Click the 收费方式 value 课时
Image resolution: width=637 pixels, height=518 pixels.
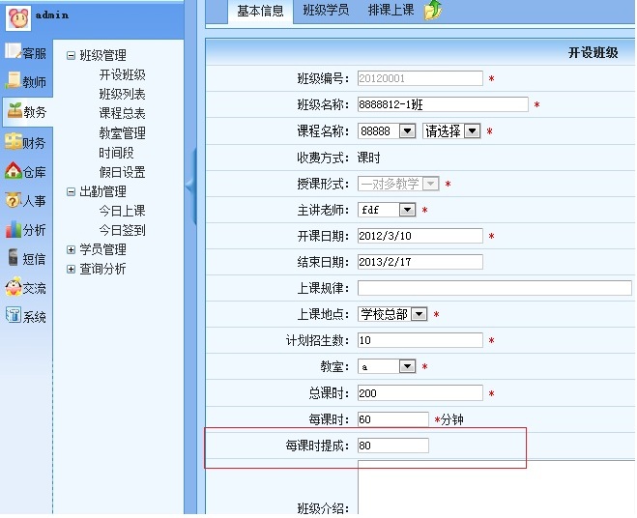[368, 158]
